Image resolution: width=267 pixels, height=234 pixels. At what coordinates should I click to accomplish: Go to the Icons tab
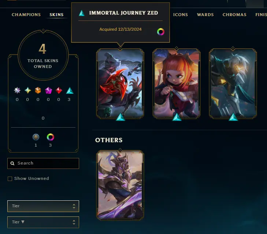(x=181, y=15)
